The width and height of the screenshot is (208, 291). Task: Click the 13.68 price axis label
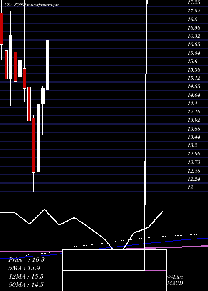(x=194, y=128)
